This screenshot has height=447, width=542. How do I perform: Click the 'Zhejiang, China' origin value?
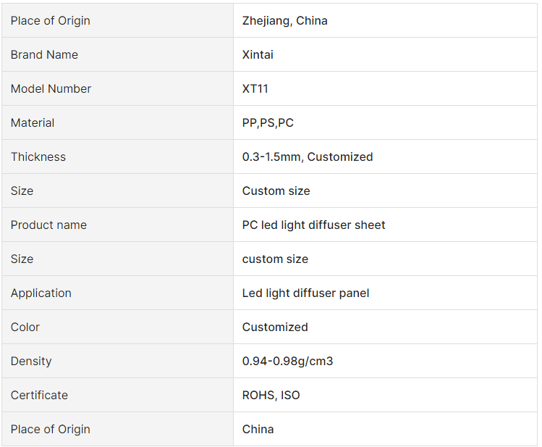tap(284, 21)
